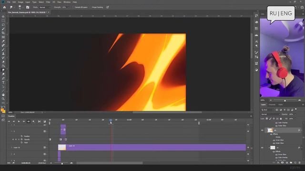This screenshot has width=305, height=171.
Task: Toggle visibility of the selected layer
Action: pyautogui.click(x=262, y=131)
